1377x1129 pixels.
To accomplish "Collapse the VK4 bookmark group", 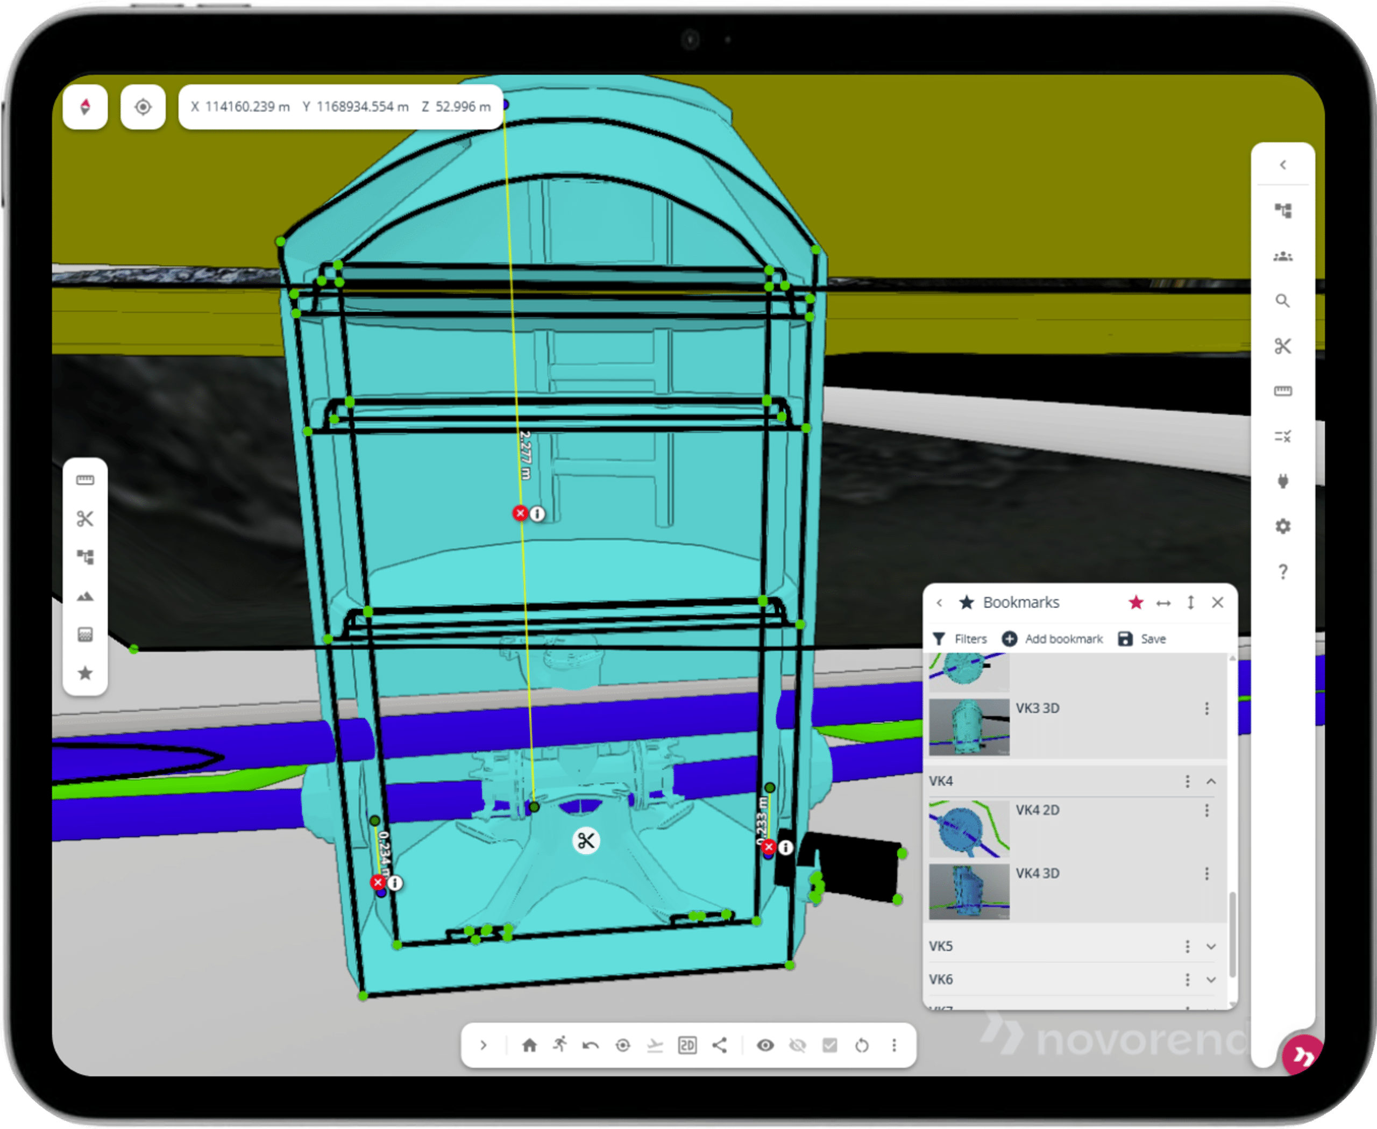I will point(1211,781).
